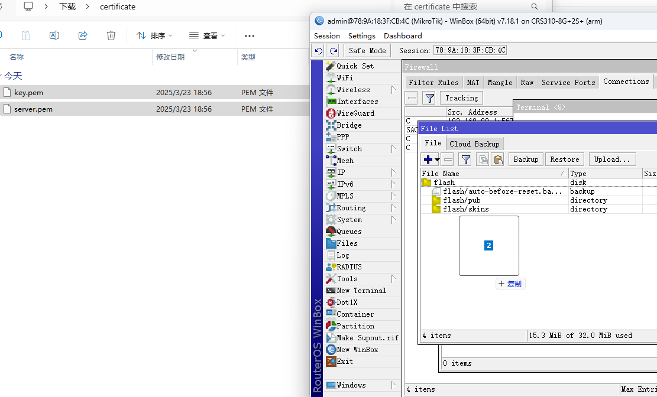This screenshot has width=657, height=397.
Task: Click the Explorer share icon
Action: coord(83,35)
